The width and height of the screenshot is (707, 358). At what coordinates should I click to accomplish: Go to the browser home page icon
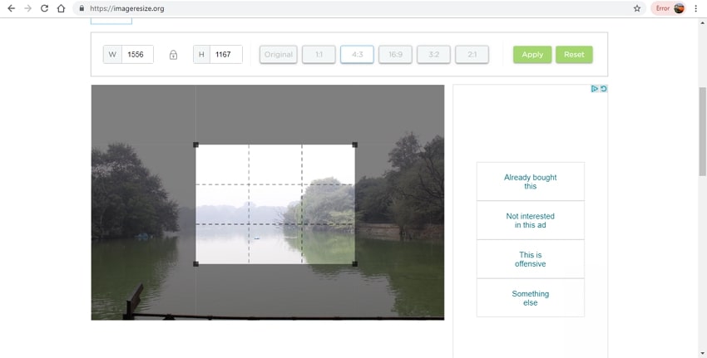click(61, 8)
